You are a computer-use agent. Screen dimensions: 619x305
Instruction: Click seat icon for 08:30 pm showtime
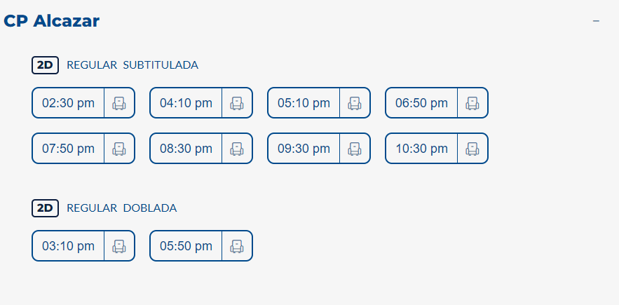(x=237, y=149)
